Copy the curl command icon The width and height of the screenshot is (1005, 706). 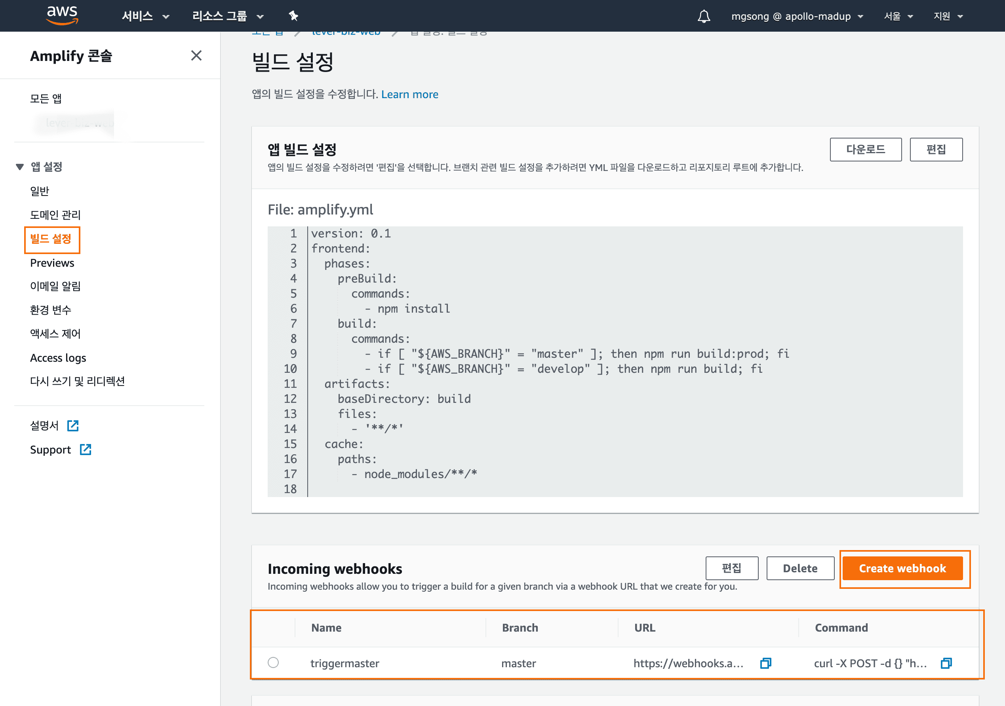946,663
